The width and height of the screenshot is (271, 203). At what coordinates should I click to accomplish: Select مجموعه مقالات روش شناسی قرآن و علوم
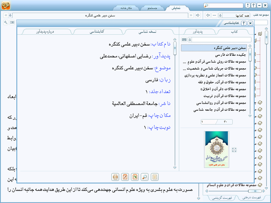coord(214,62)
